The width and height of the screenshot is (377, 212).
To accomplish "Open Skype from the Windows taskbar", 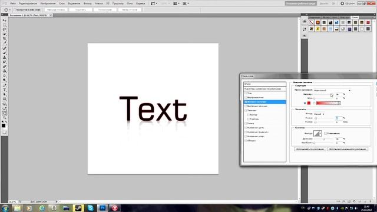I will click(90, 208).
